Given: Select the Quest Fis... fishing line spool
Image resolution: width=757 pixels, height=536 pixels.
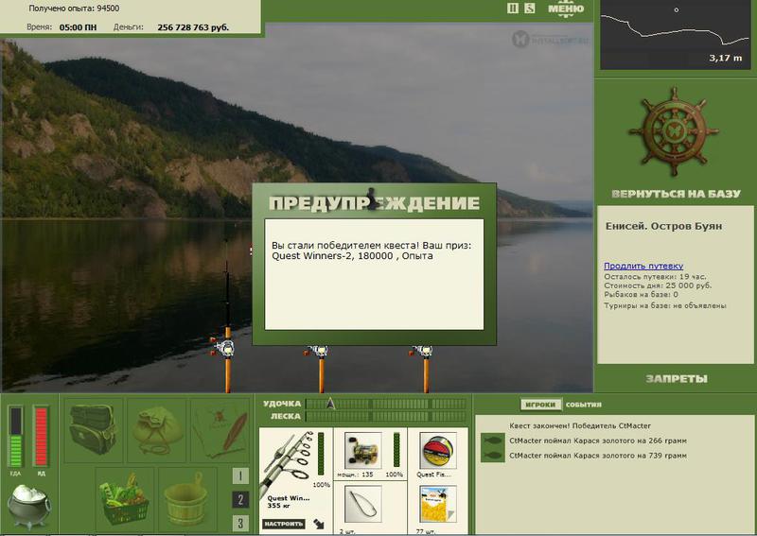Looking at the screenshot, I should pos(438,451).
